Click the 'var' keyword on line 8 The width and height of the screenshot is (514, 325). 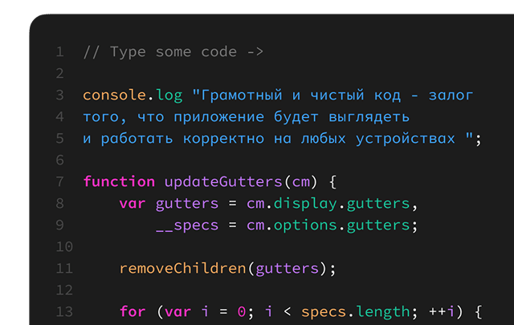pos(133,204)
